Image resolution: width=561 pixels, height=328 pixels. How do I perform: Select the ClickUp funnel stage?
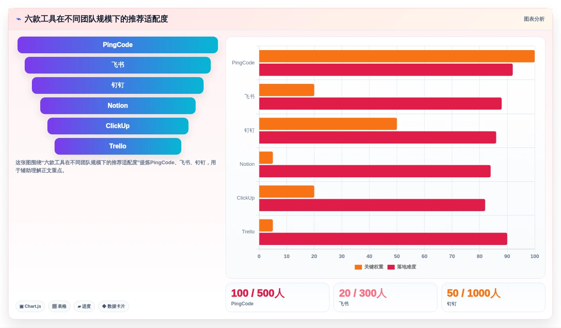pos(118,126)
